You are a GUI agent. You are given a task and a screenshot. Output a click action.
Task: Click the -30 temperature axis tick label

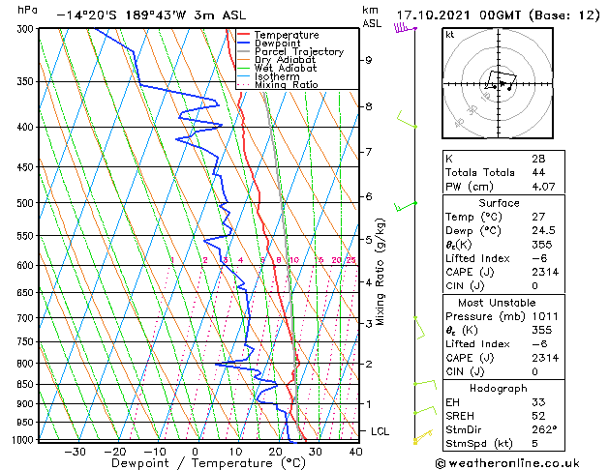[75, 452]
